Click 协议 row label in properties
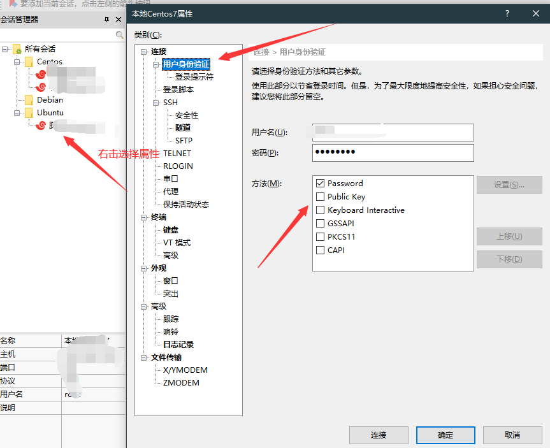The width and height of the screenshot is (550, 448). [8, 381]
